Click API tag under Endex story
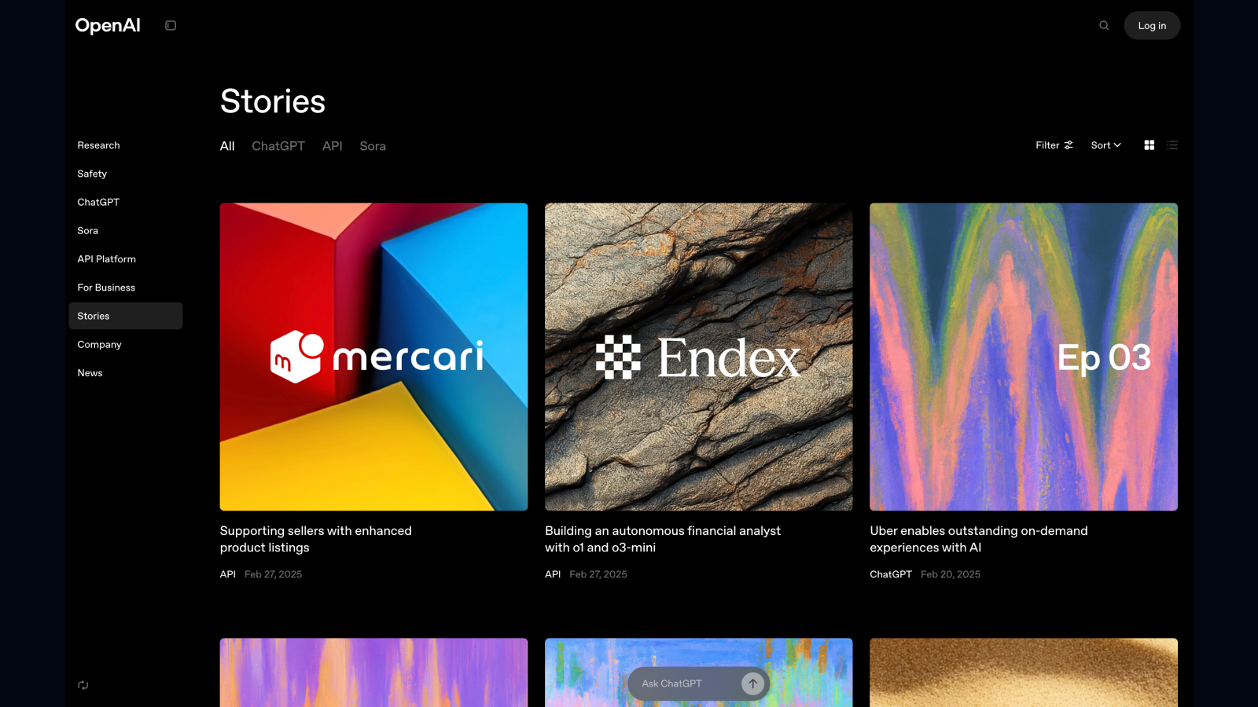The width and height of the screenshot is (1258, 707). coord(553,574)
